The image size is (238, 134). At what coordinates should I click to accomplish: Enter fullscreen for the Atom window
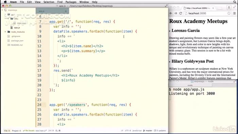point(166,6)
